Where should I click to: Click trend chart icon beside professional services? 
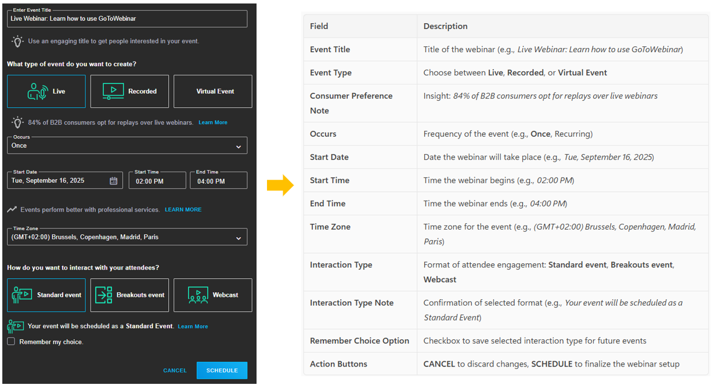tap(12, 209)
